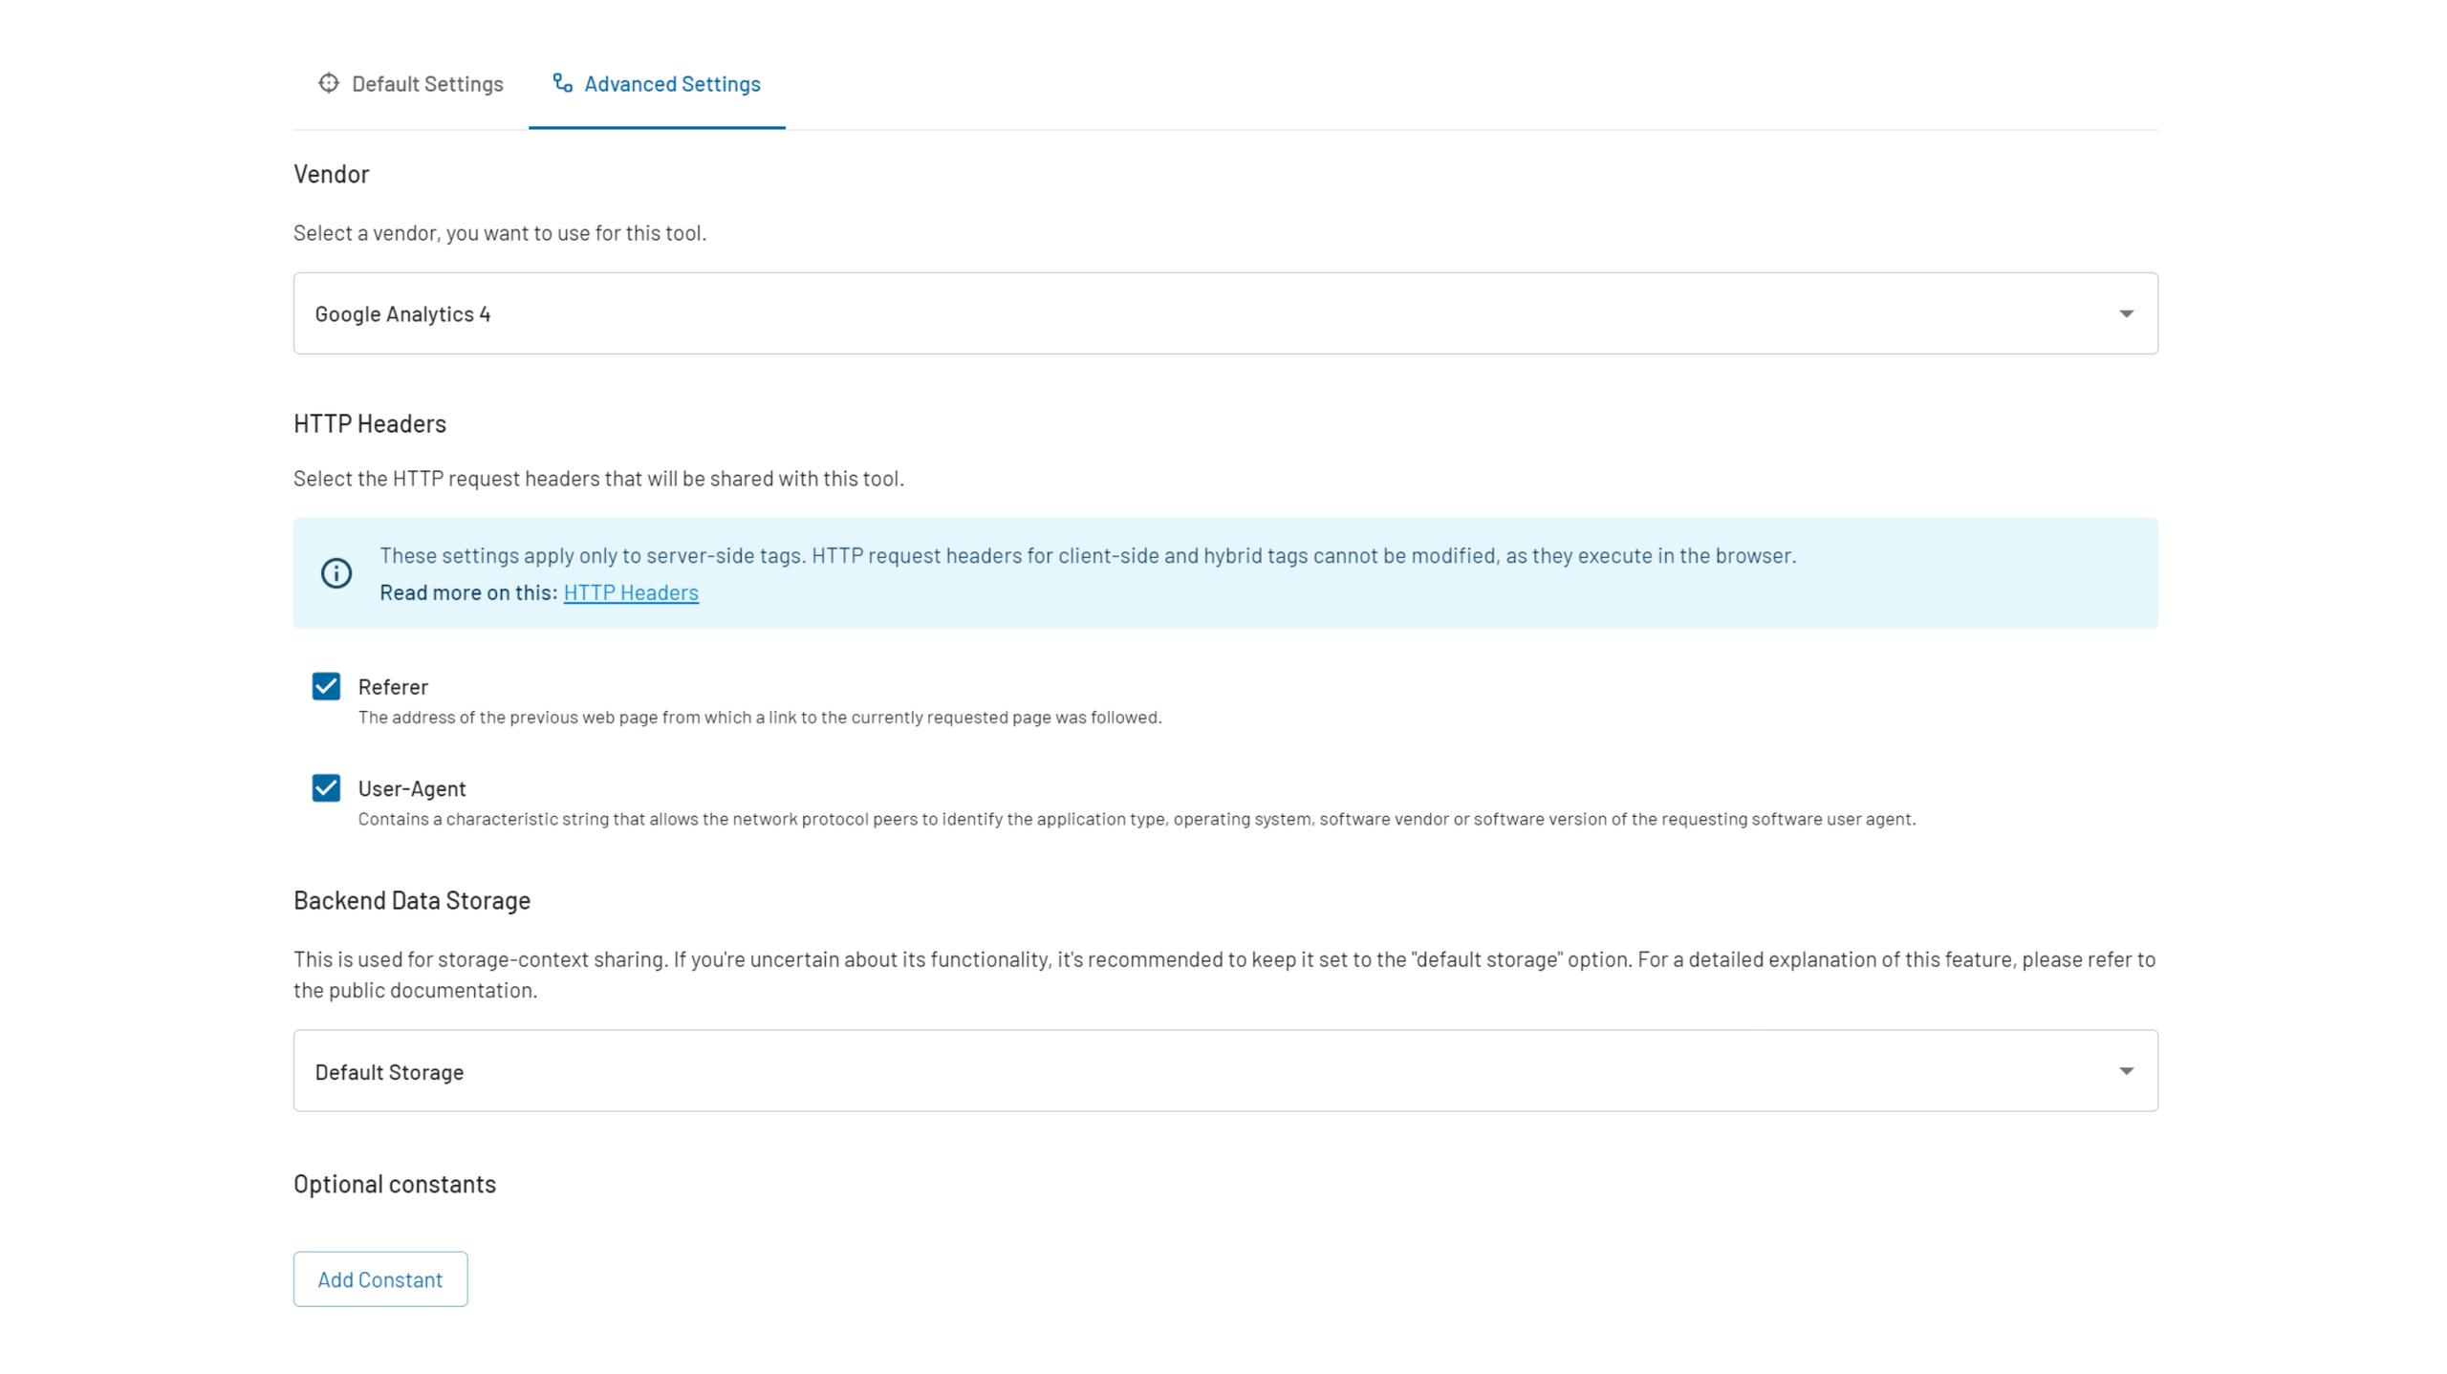Click the Backend Data Storage heading
Image resolution: width=2447 pixels, height=1374 pixels.
411,900
